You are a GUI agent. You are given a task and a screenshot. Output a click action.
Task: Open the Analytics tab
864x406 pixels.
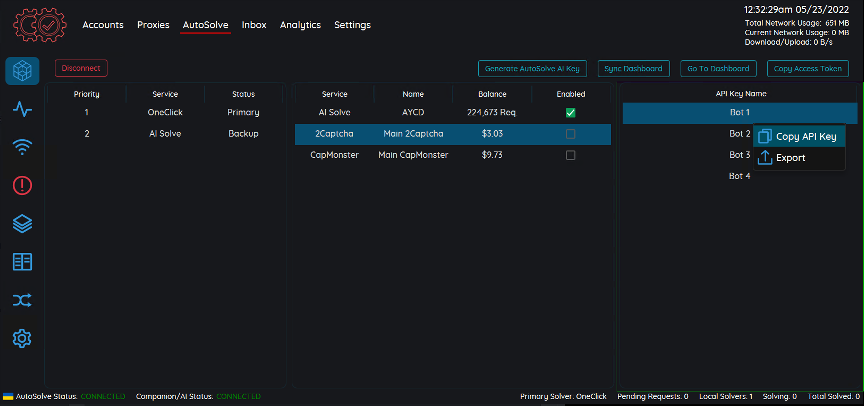click(300, 25)
